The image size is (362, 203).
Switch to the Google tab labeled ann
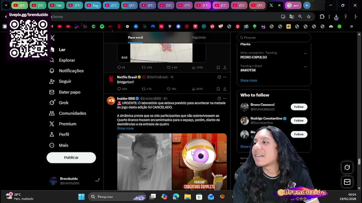pyautogui.click(x=293, y=5)
